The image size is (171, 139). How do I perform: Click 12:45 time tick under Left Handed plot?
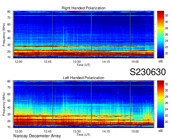[x=48, y=131]
